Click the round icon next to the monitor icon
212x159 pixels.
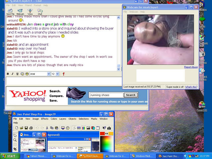68,128
